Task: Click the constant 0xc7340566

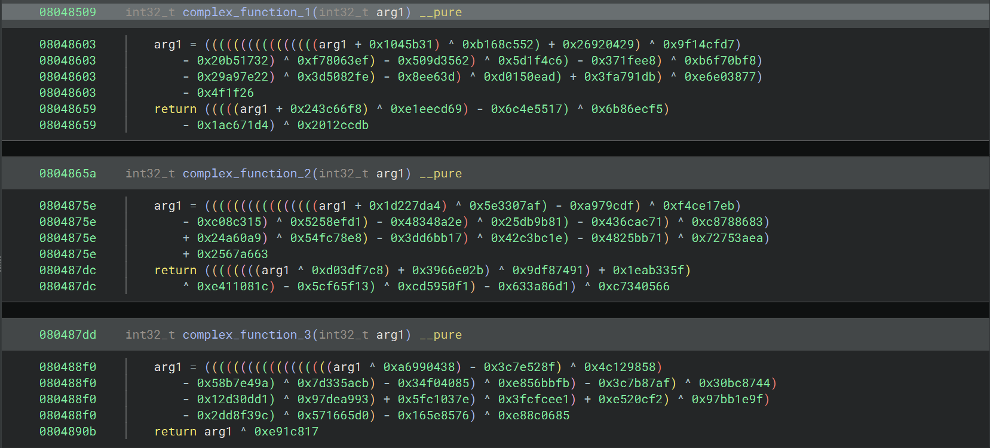Action: click(634, 287)
